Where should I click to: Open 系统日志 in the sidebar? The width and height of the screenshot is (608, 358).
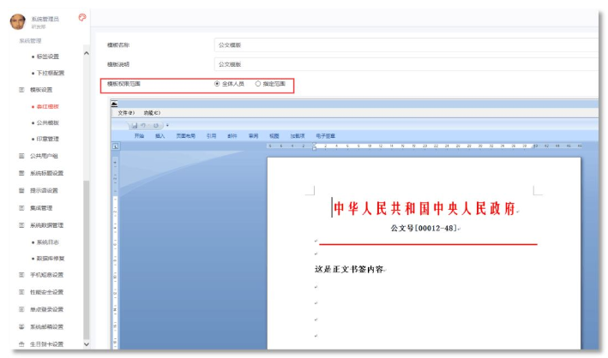click(48, 242)
